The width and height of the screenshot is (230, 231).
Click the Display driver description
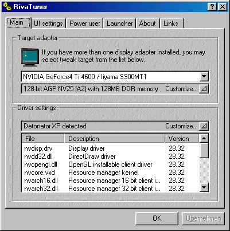tap(87, 148)
